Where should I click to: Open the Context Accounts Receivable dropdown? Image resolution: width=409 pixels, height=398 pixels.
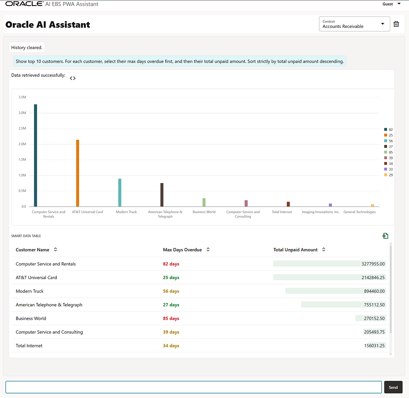point(354,24)
